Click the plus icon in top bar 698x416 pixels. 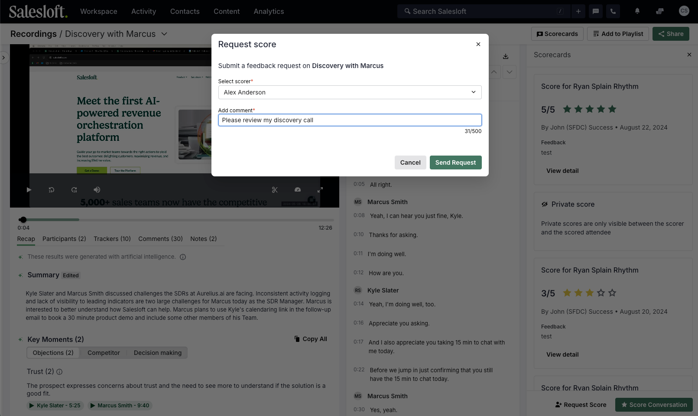point(578,11)
